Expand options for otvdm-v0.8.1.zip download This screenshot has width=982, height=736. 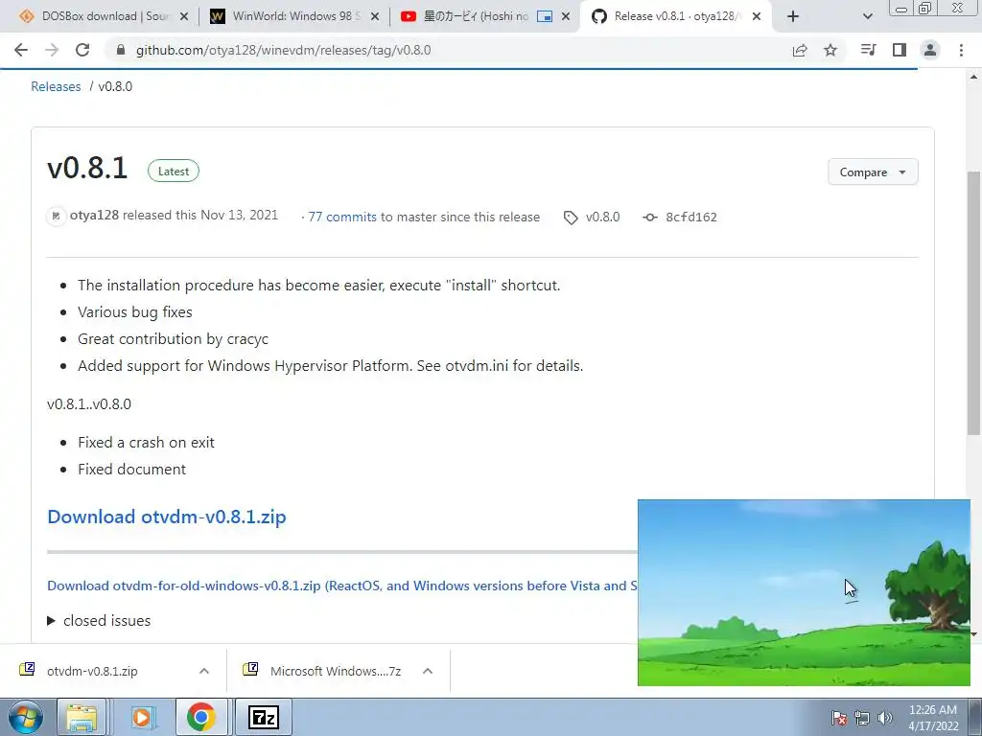204,671
